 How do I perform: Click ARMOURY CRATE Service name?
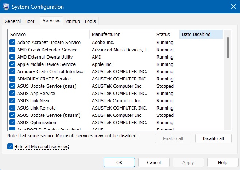click(x=44, y=79)
